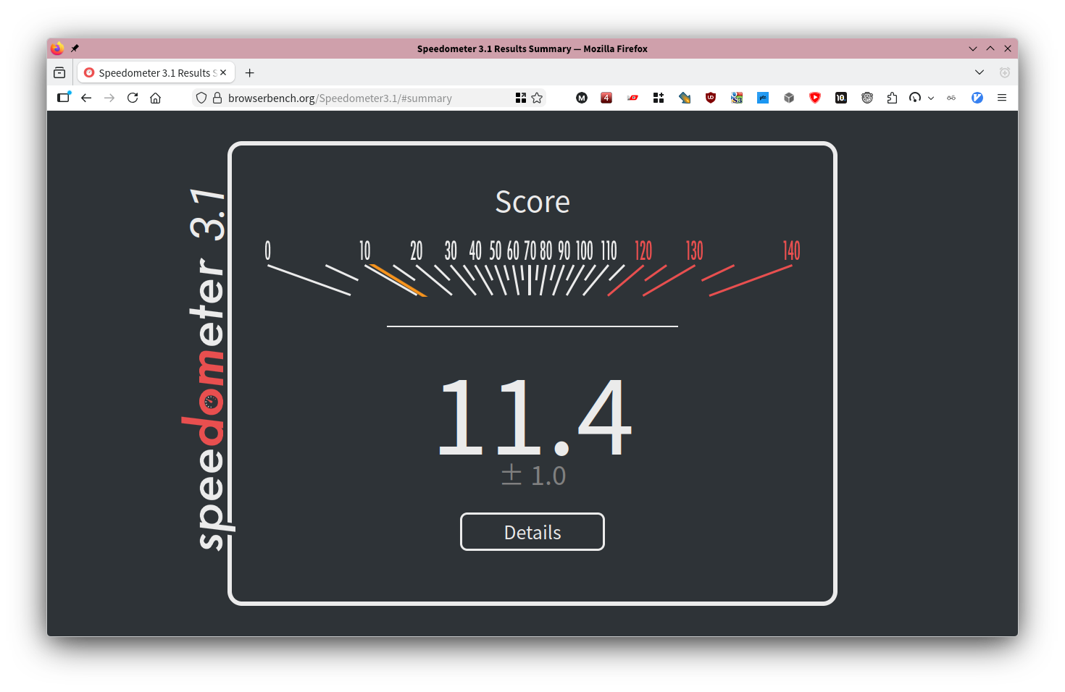Viewport: 1065px width, 692px height.
Task: Open the S3 extension icon
Action: [x=737, y=98]
